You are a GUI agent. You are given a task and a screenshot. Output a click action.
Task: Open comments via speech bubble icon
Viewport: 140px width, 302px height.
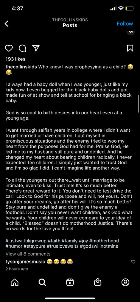22,48
